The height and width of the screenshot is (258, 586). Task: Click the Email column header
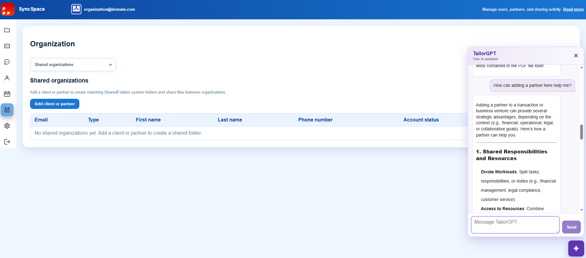point(41,120)
